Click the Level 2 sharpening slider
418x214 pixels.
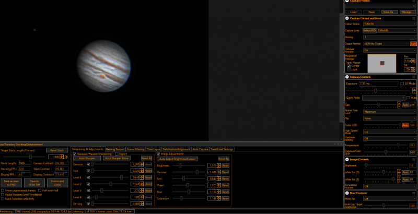110,184
